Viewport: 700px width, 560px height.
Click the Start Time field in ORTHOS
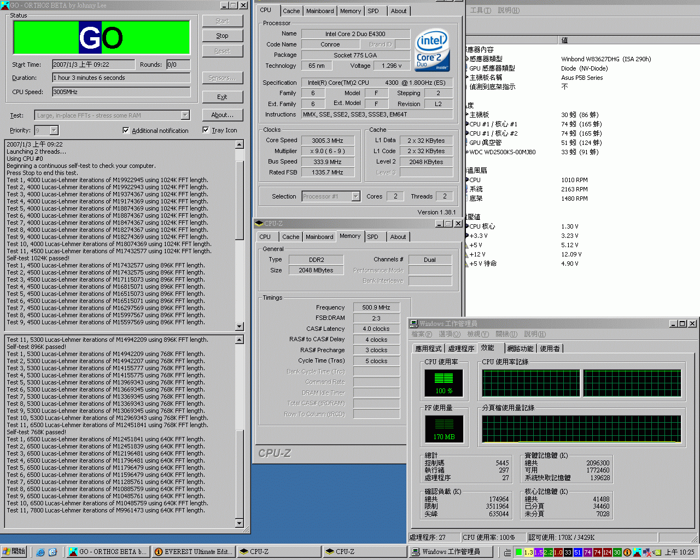(x=94, y=65)
